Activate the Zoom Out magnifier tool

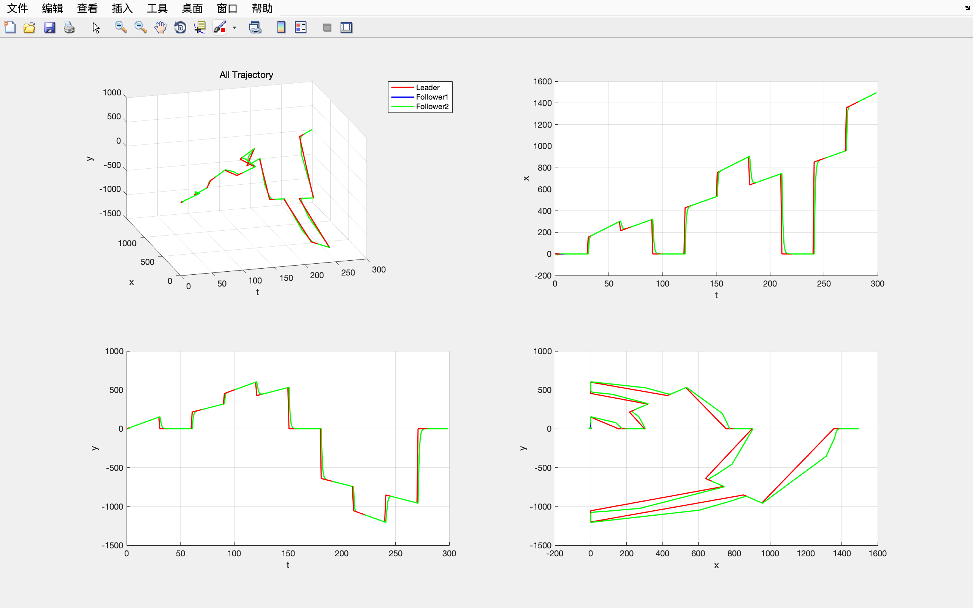point(140,27)
